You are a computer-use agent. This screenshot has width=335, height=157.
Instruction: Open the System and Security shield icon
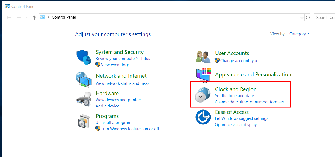[83, 57]
